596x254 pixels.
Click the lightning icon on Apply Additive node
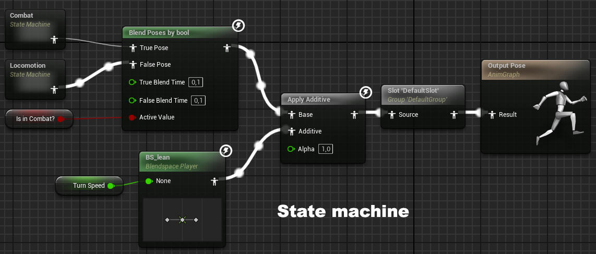366,93
